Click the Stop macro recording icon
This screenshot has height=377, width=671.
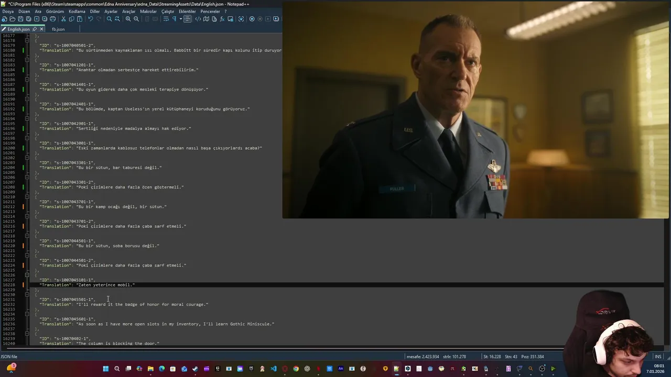click(260, 19)
